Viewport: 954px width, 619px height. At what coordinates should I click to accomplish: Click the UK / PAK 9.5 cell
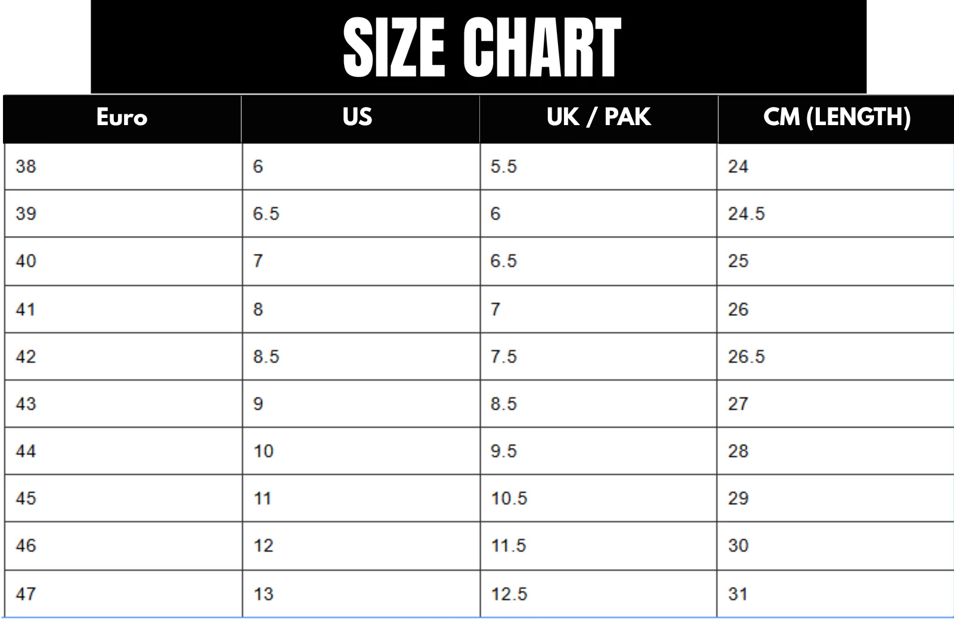503,451
